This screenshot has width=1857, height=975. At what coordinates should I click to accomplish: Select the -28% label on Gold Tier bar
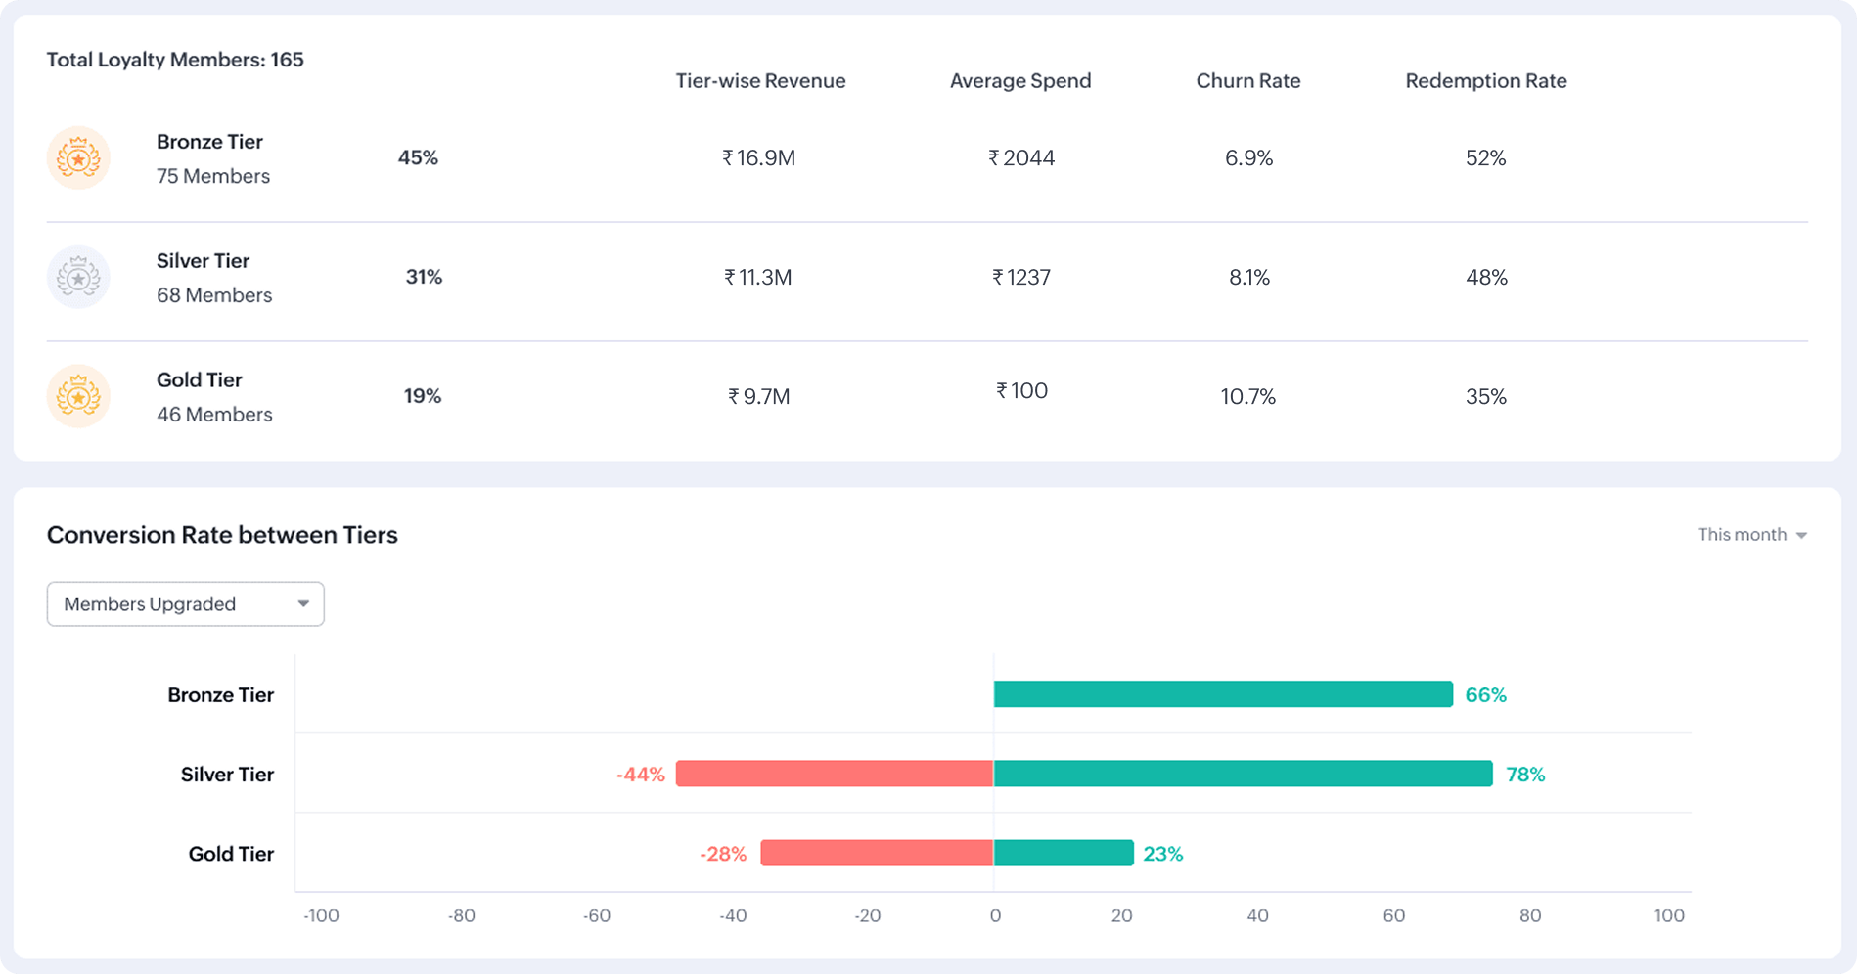[x=721, y=853]
